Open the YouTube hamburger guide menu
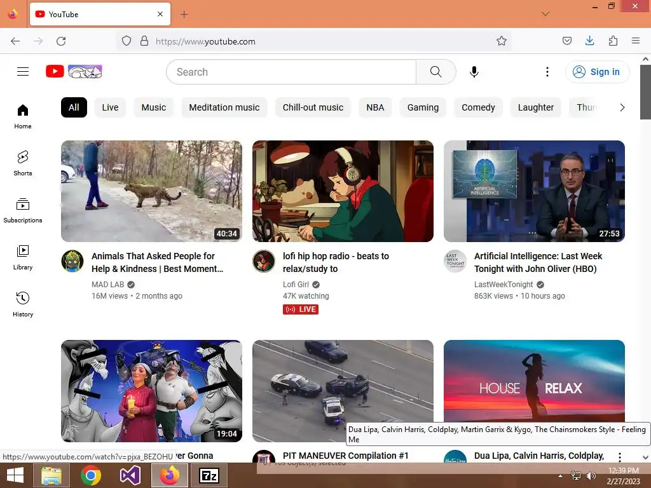Image resolution: width=651 pixels, height=488 pixels. [x=23, y=71]
